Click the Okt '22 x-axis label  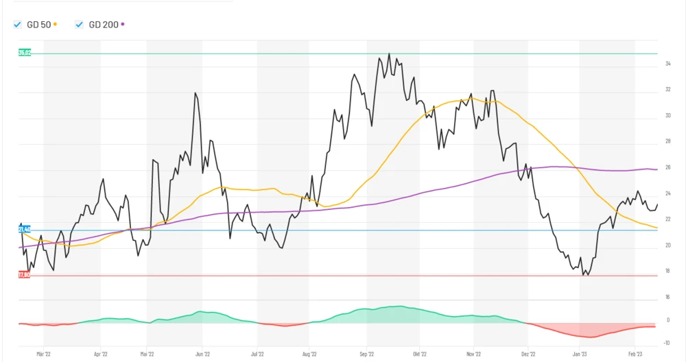coord(419,354)
